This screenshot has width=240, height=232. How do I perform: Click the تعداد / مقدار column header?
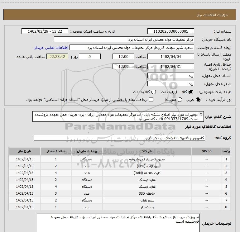tap(55, 151)
